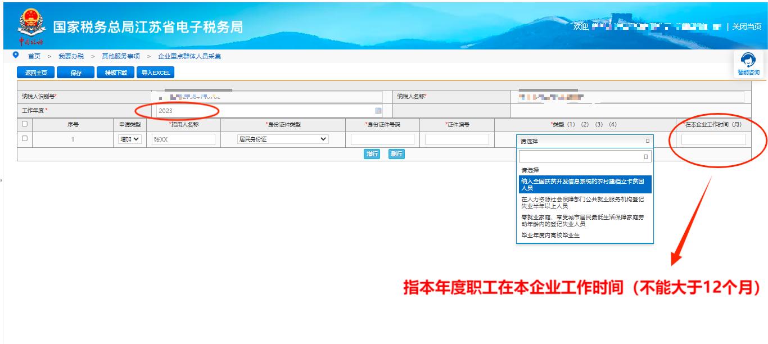
Task: Go to 首页 in the breadcrumb
Action: [x=34, y=56]
